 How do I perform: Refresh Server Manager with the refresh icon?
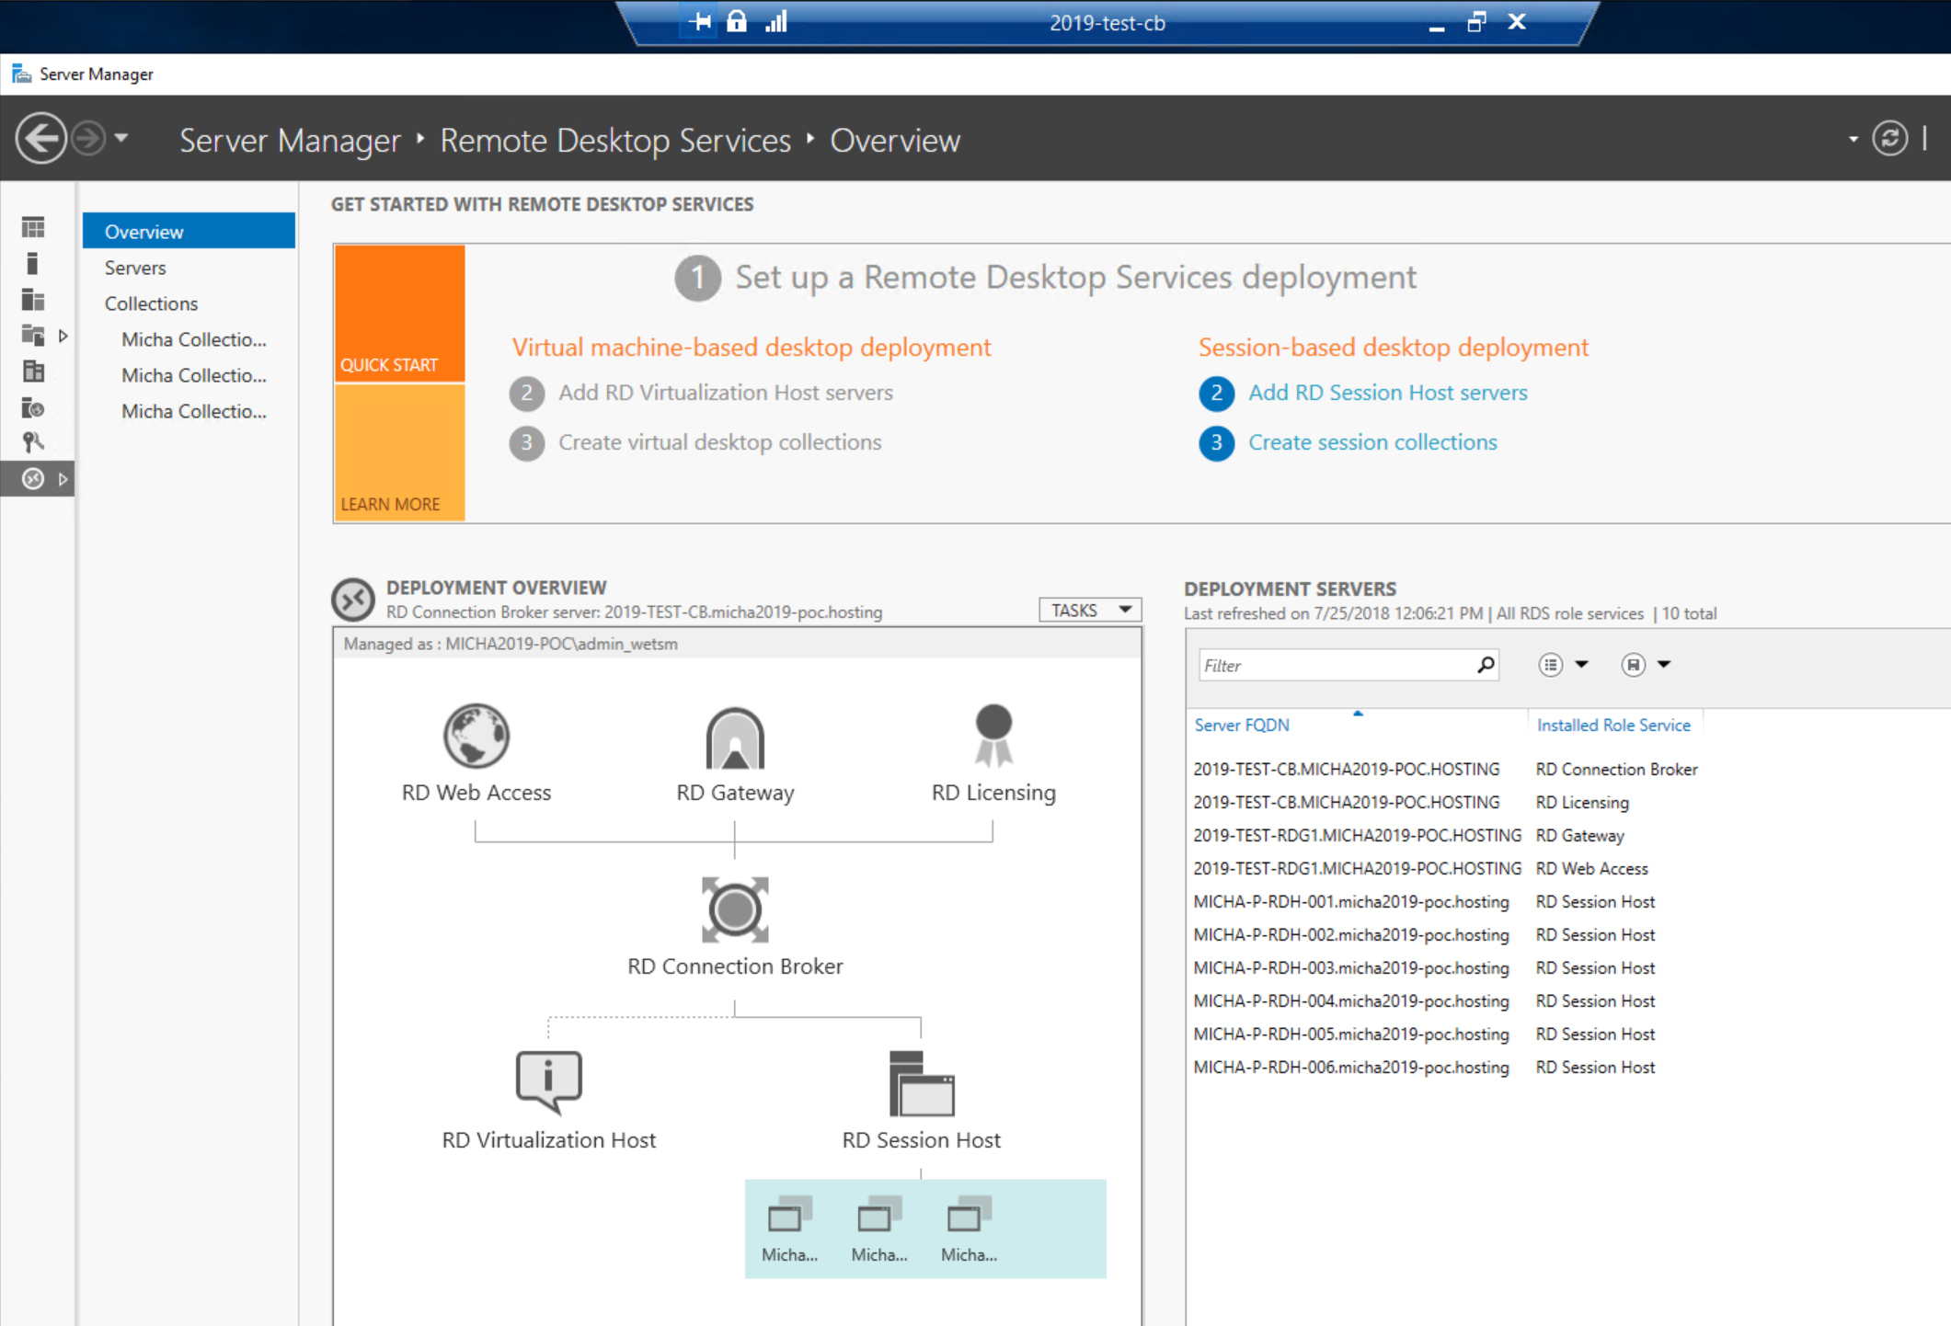(1889, 139)
